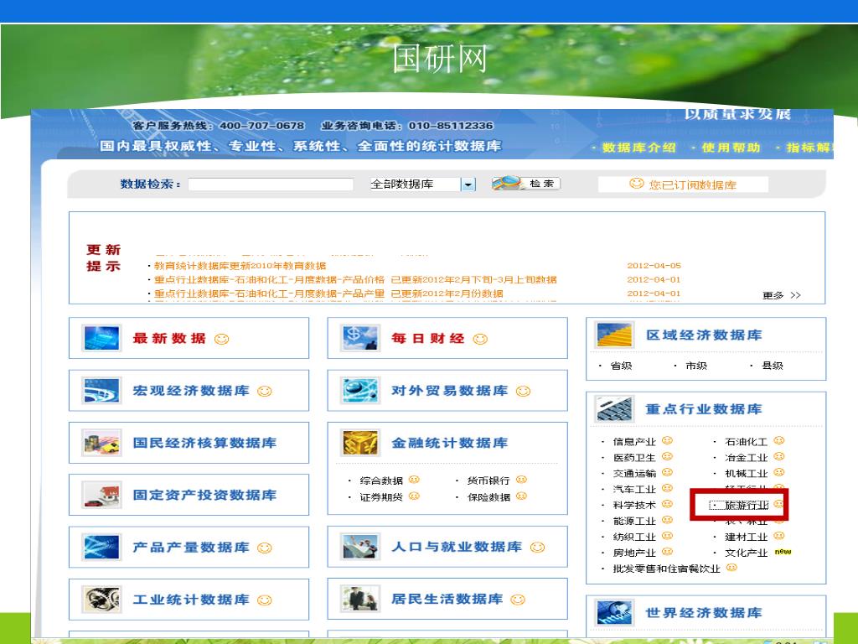Viewport: 858px width, 644px height.
Task: Click the 数据检索 search input field
Action: [x=271, y=184]
